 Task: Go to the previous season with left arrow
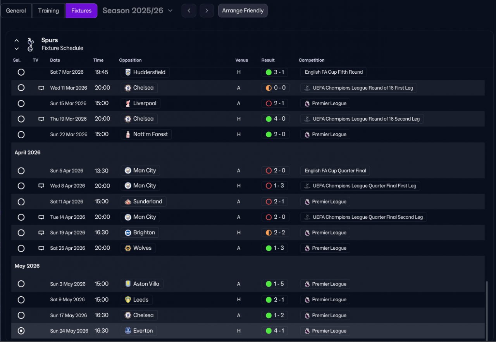point(189,10)
